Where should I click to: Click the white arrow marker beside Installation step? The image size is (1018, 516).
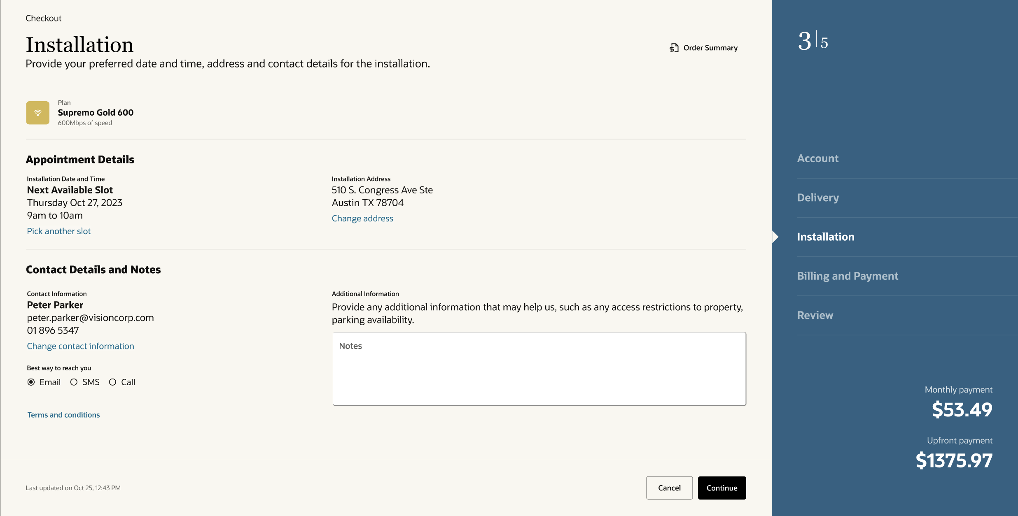[x=775, y=237]
